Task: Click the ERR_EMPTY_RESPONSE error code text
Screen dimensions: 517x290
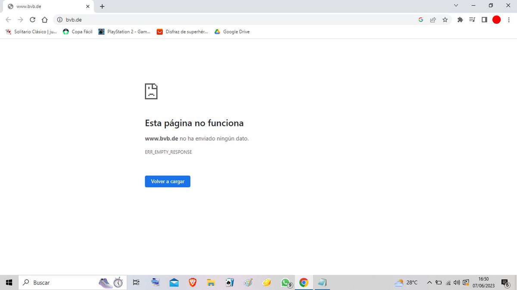Action: pyautogui.click(x=168, y=152)
